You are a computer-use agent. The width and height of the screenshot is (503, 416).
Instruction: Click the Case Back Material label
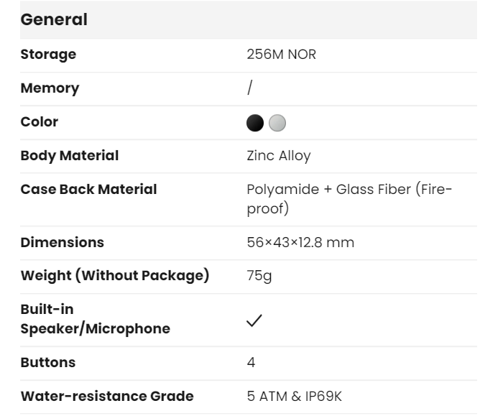(88, 190)
